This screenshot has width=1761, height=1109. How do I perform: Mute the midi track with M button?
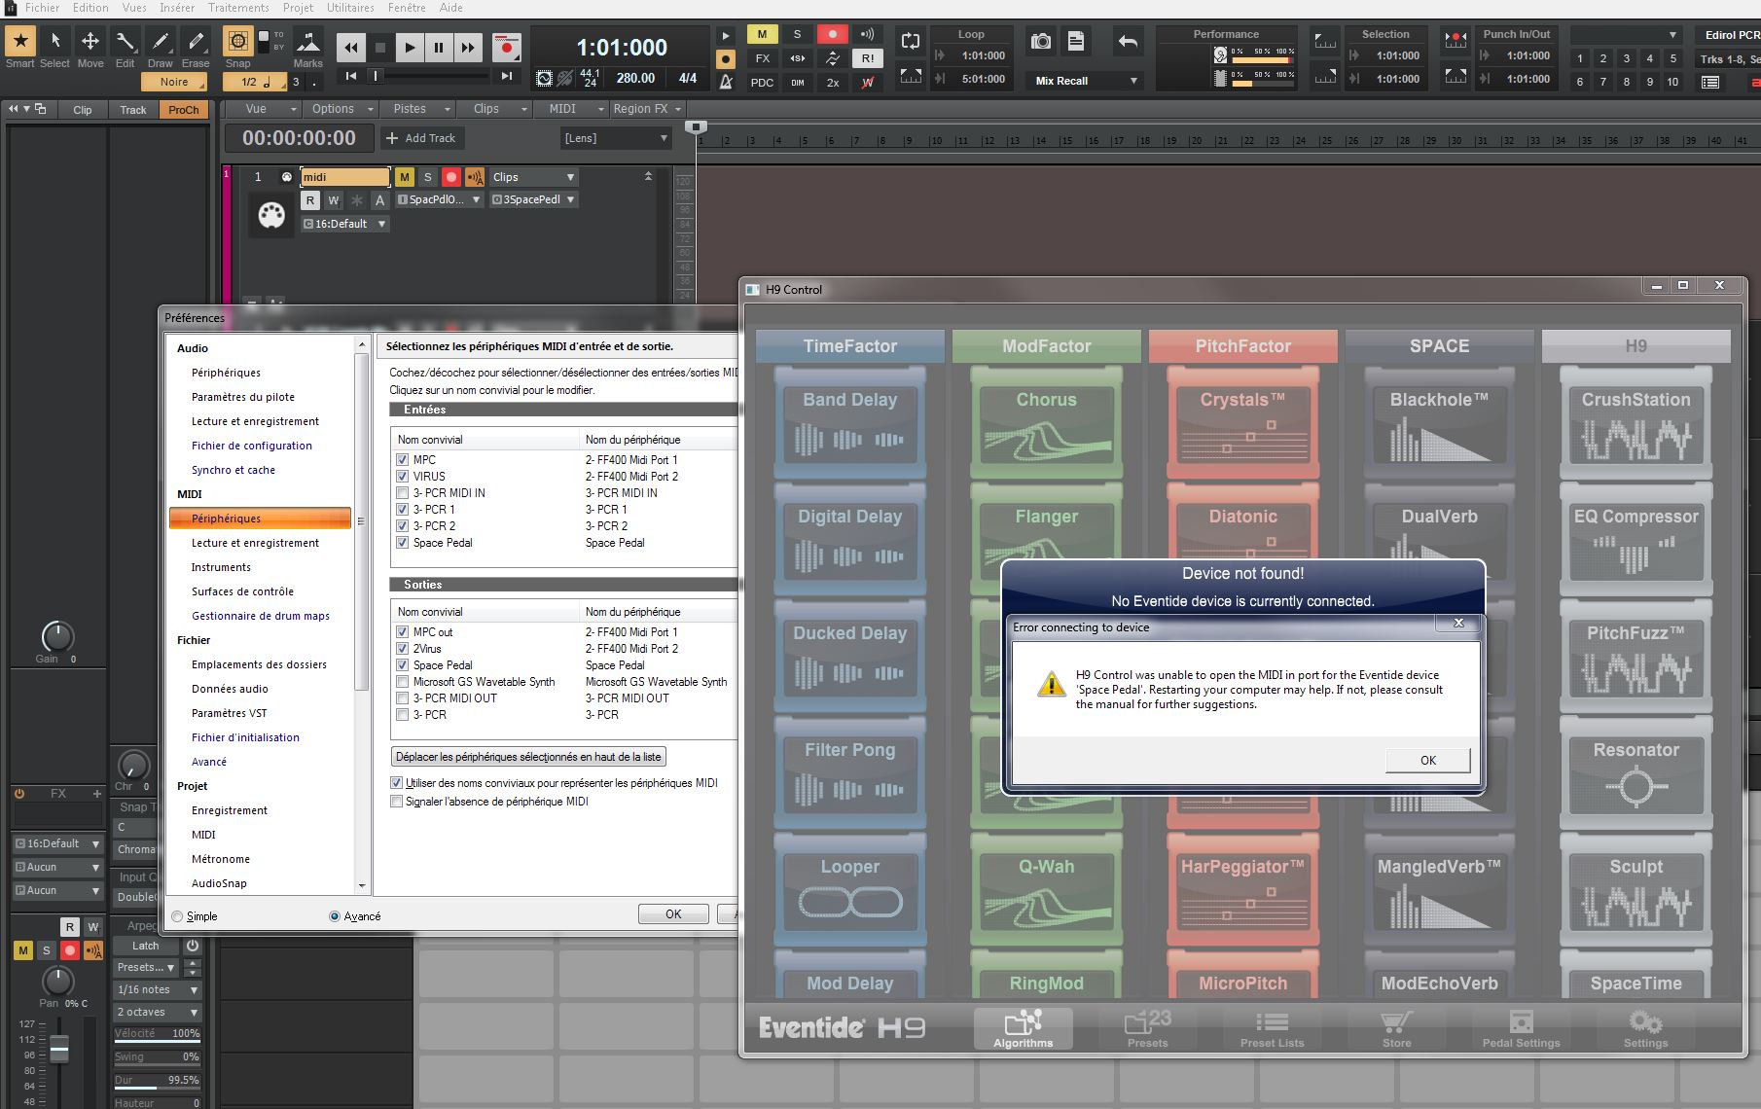pyautogui.click(x=404, y=177)
